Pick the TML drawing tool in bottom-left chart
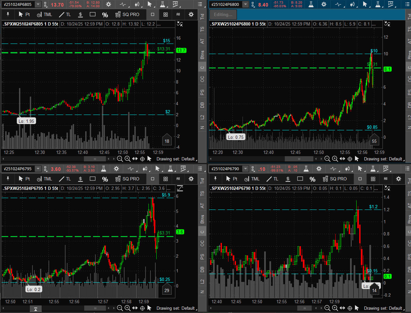The image size is (411, 313). click(x=45, y=179)
